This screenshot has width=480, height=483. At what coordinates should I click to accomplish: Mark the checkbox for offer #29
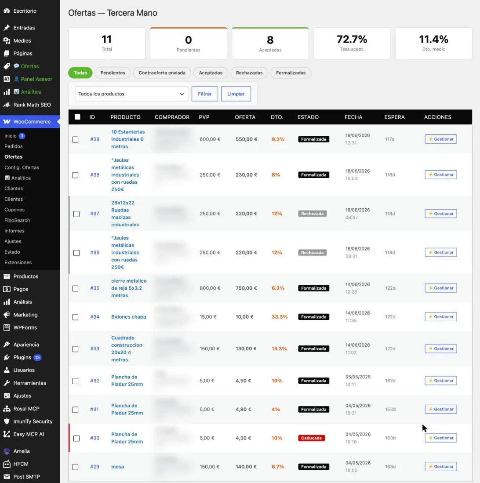coord(75,467)
